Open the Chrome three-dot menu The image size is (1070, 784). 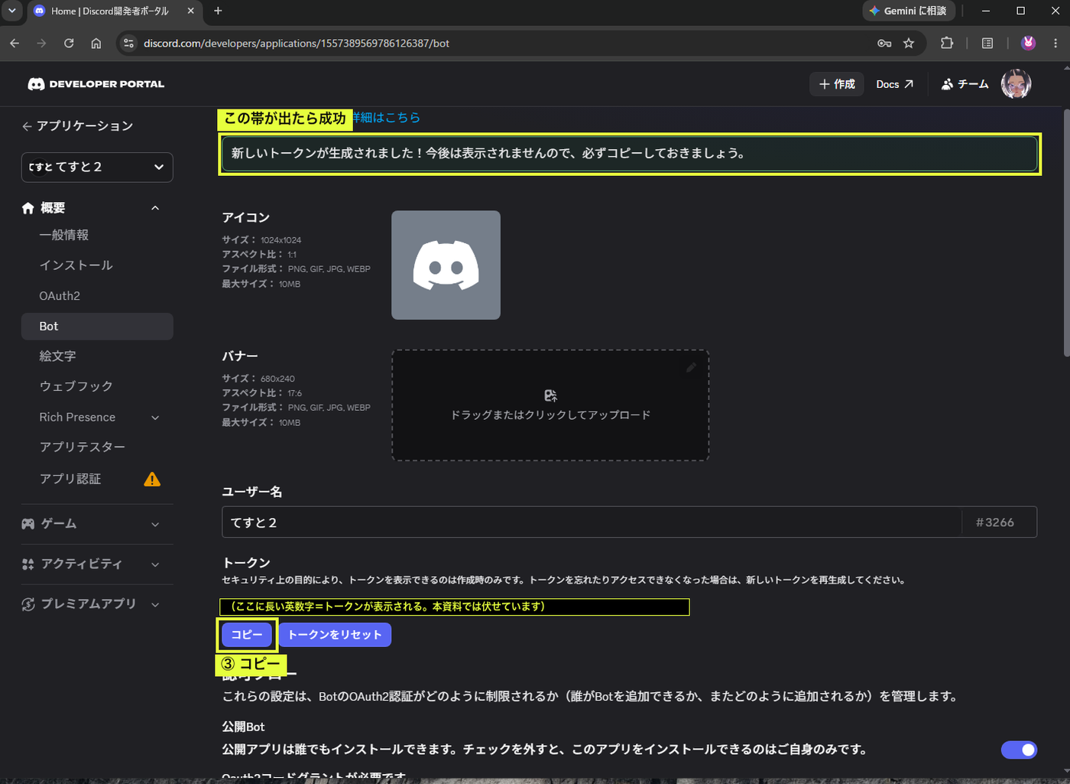(x=1055, y=44)
